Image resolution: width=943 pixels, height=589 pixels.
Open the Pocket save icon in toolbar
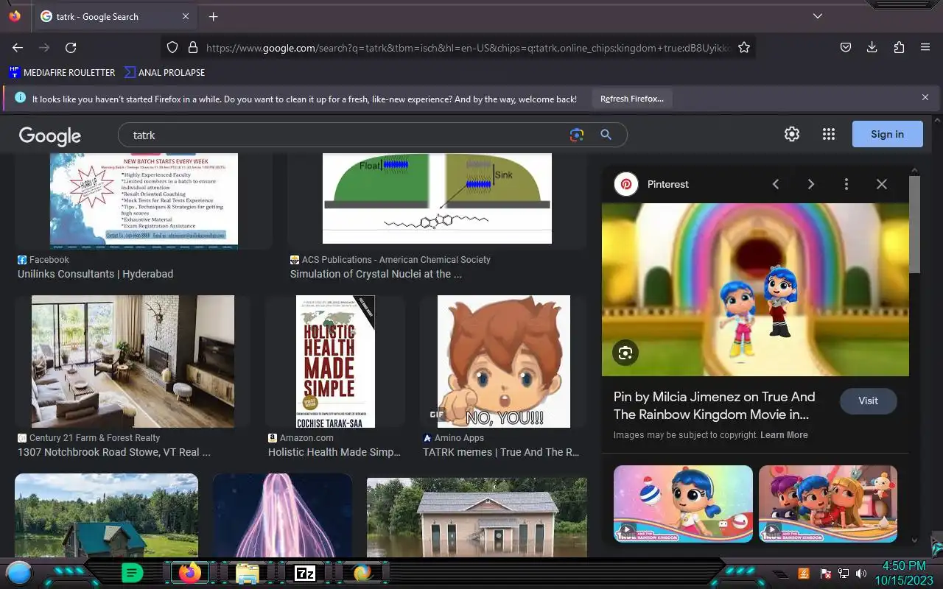tap(846, 48)
